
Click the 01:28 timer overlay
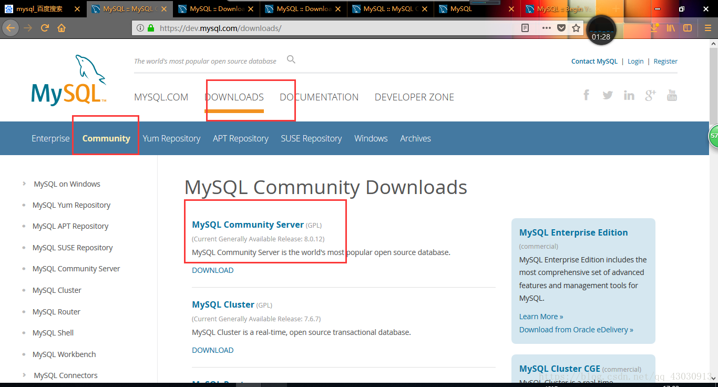point(601,30)
